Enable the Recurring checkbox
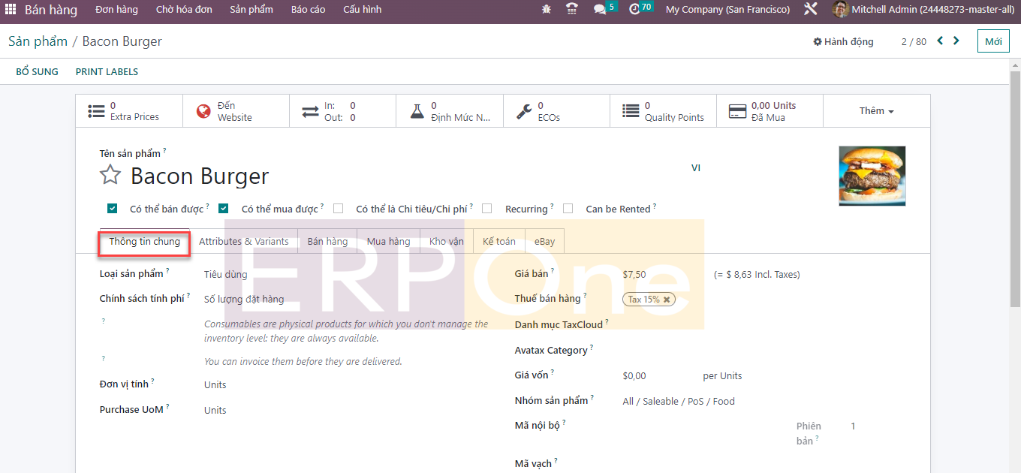 click(487, 209)
